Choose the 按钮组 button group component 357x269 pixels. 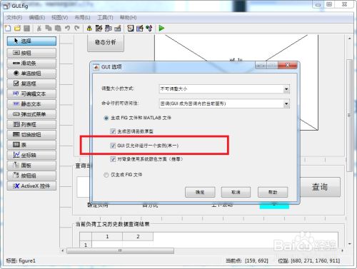click(x=31, y=176)
